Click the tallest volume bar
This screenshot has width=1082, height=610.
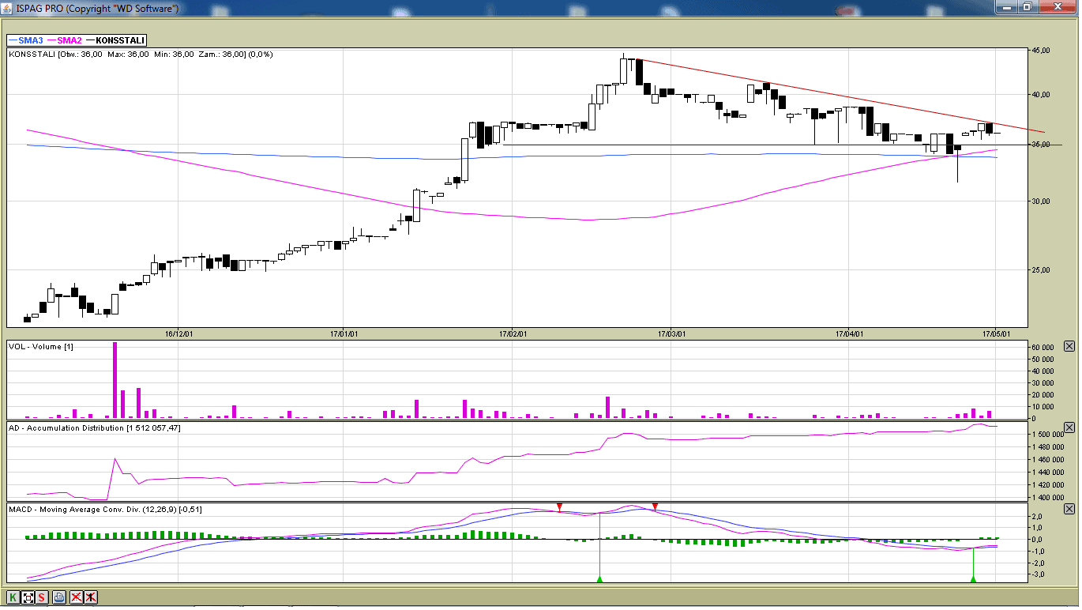click(115, 380)
